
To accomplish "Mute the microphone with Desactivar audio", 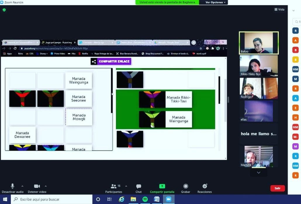I will [x=13, y=186].
